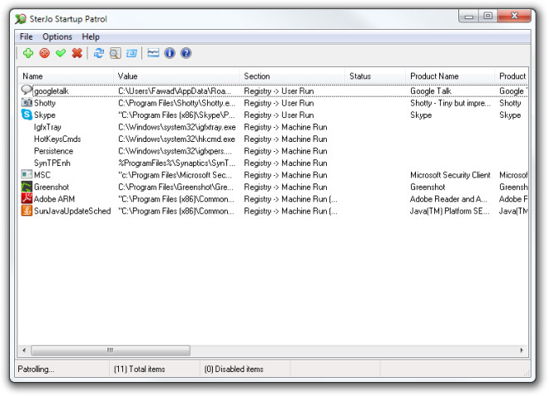The height and width of the screenshot is (396, 549).
Task: Select the Adobe ARM entry name
Action: tap(54, 199)
